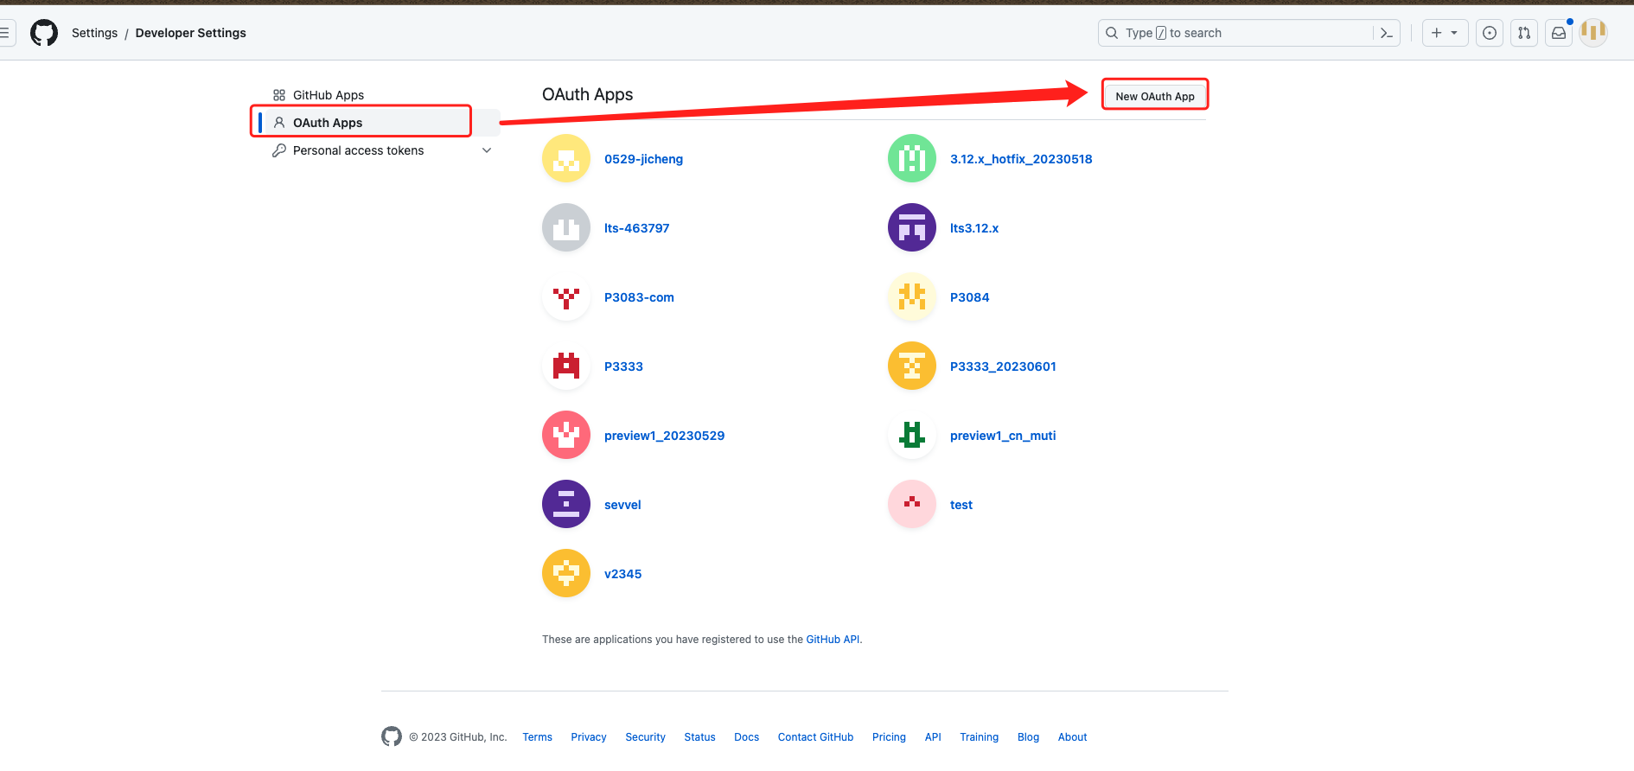
Task: Click the sevvel purple avatar
Action: [566, 504]
